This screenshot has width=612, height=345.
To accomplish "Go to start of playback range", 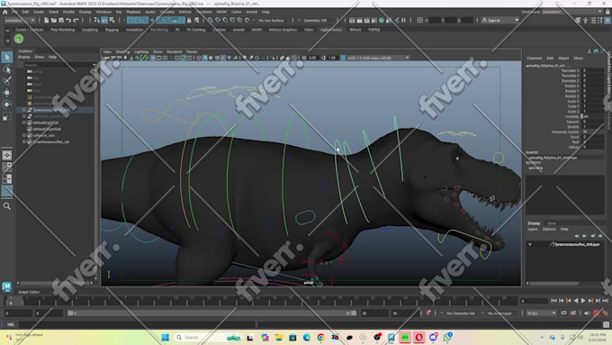I will pos(553,301).
